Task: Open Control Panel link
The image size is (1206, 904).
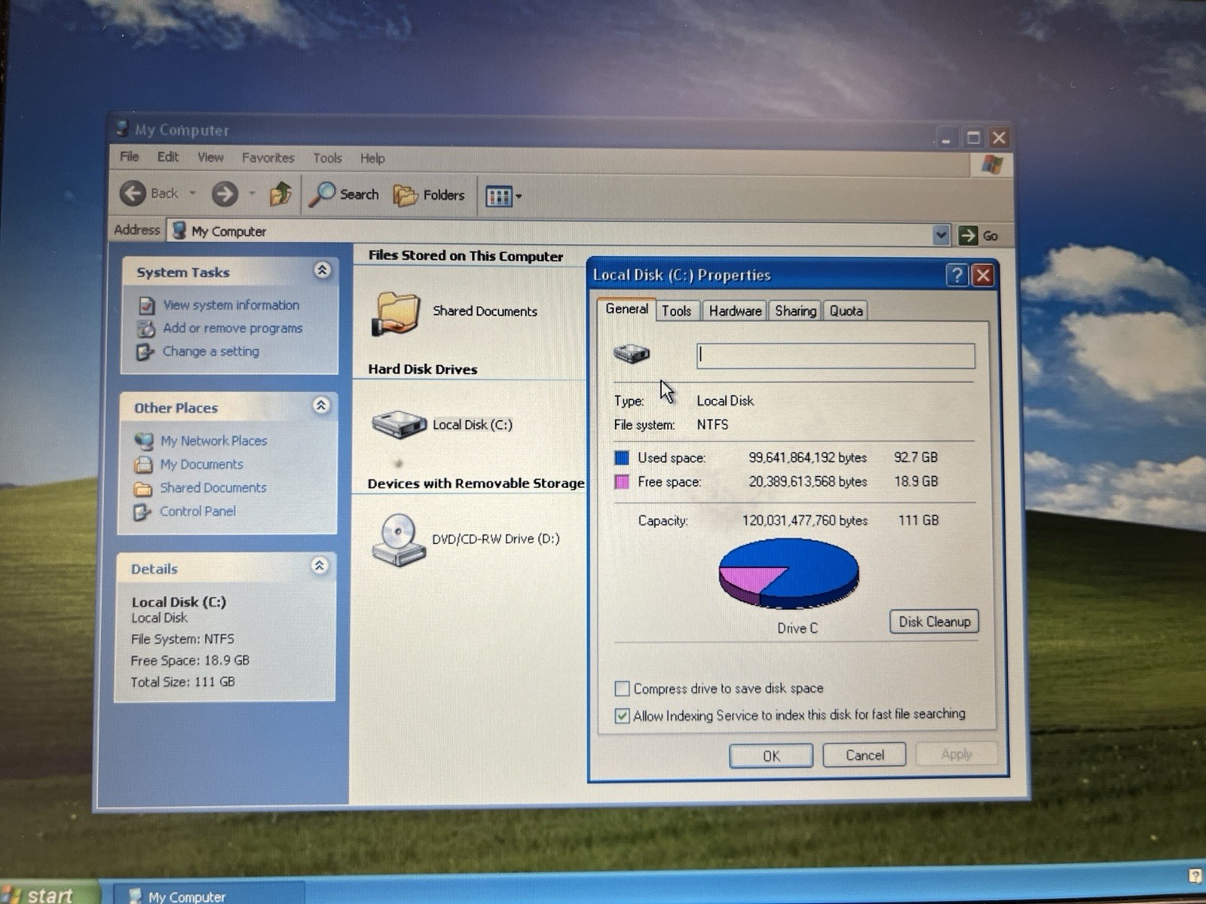Action: click(197, 512)
